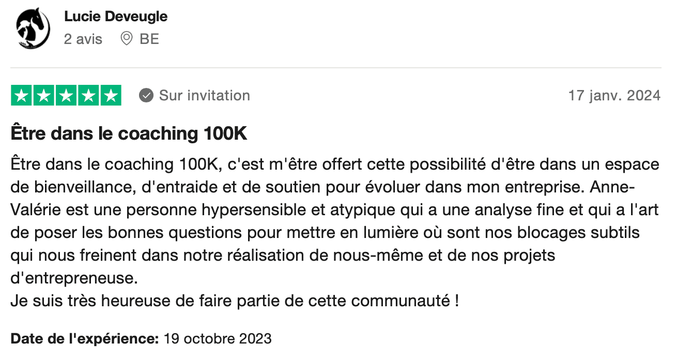Open the Lucie Deveugle reviewer profile name
This screenshot has height=358, width=676.
[x=116, y=17]
